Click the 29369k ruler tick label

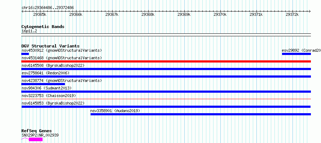[184, 14]
